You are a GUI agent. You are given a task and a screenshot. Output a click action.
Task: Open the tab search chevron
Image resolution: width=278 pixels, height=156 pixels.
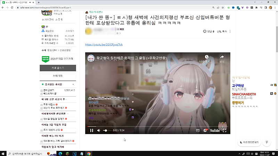255,2
